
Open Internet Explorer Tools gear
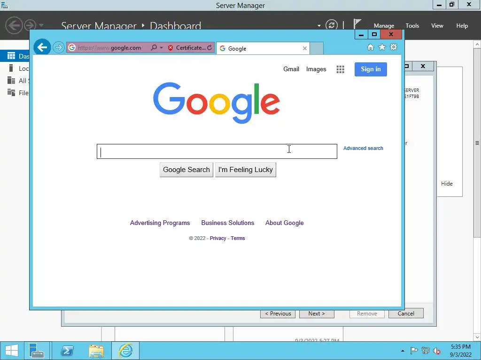tap(394, 47)
